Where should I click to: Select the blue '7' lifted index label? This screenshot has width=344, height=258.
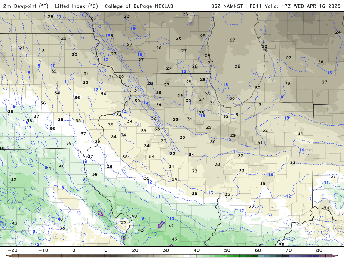[x=30, y=128]
